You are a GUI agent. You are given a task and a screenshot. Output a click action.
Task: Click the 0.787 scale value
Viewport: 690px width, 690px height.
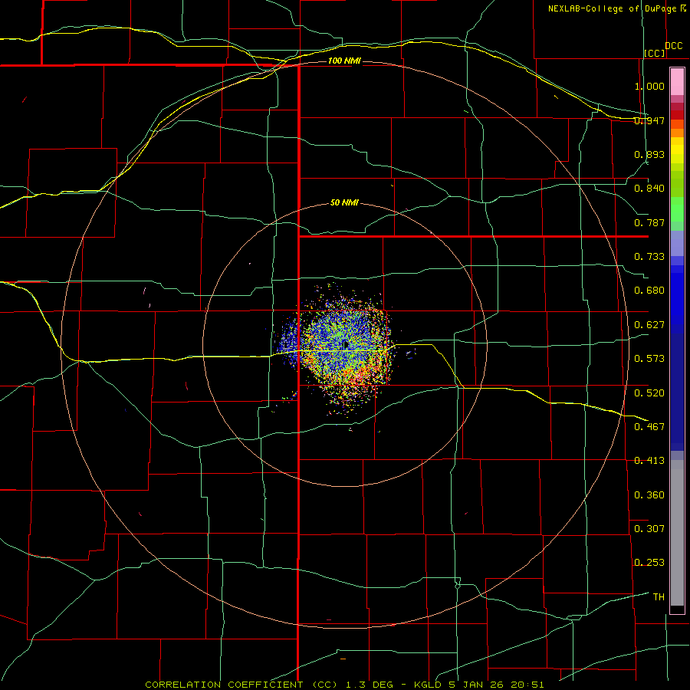[x=649, y=222]
